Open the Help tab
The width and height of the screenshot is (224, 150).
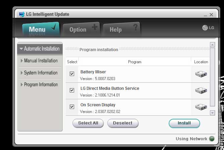tap(122, 29)
